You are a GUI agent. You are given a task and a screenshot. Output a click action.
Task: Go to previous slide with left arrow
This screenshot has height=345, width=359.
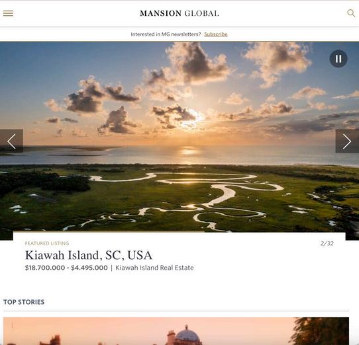(11, 141)
